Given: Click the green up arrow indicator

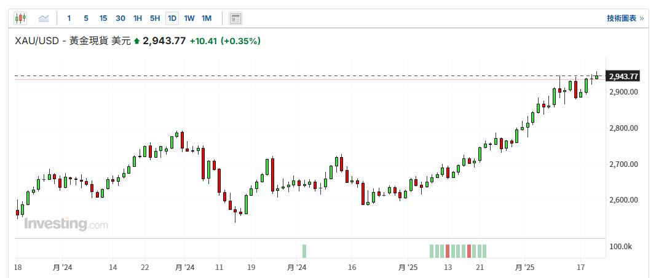Looking at the screenshot, I should 136,41.
